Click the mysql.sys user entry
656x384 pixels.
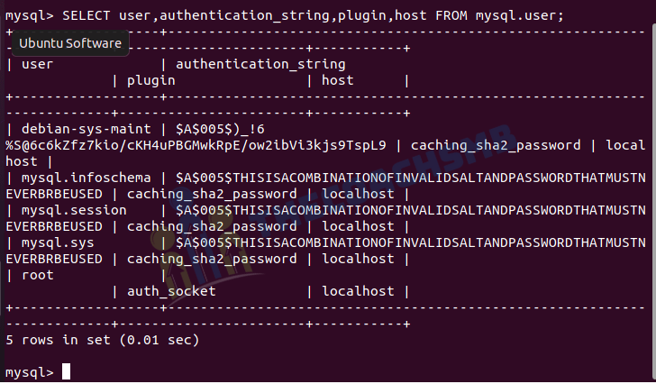[58, 243]
